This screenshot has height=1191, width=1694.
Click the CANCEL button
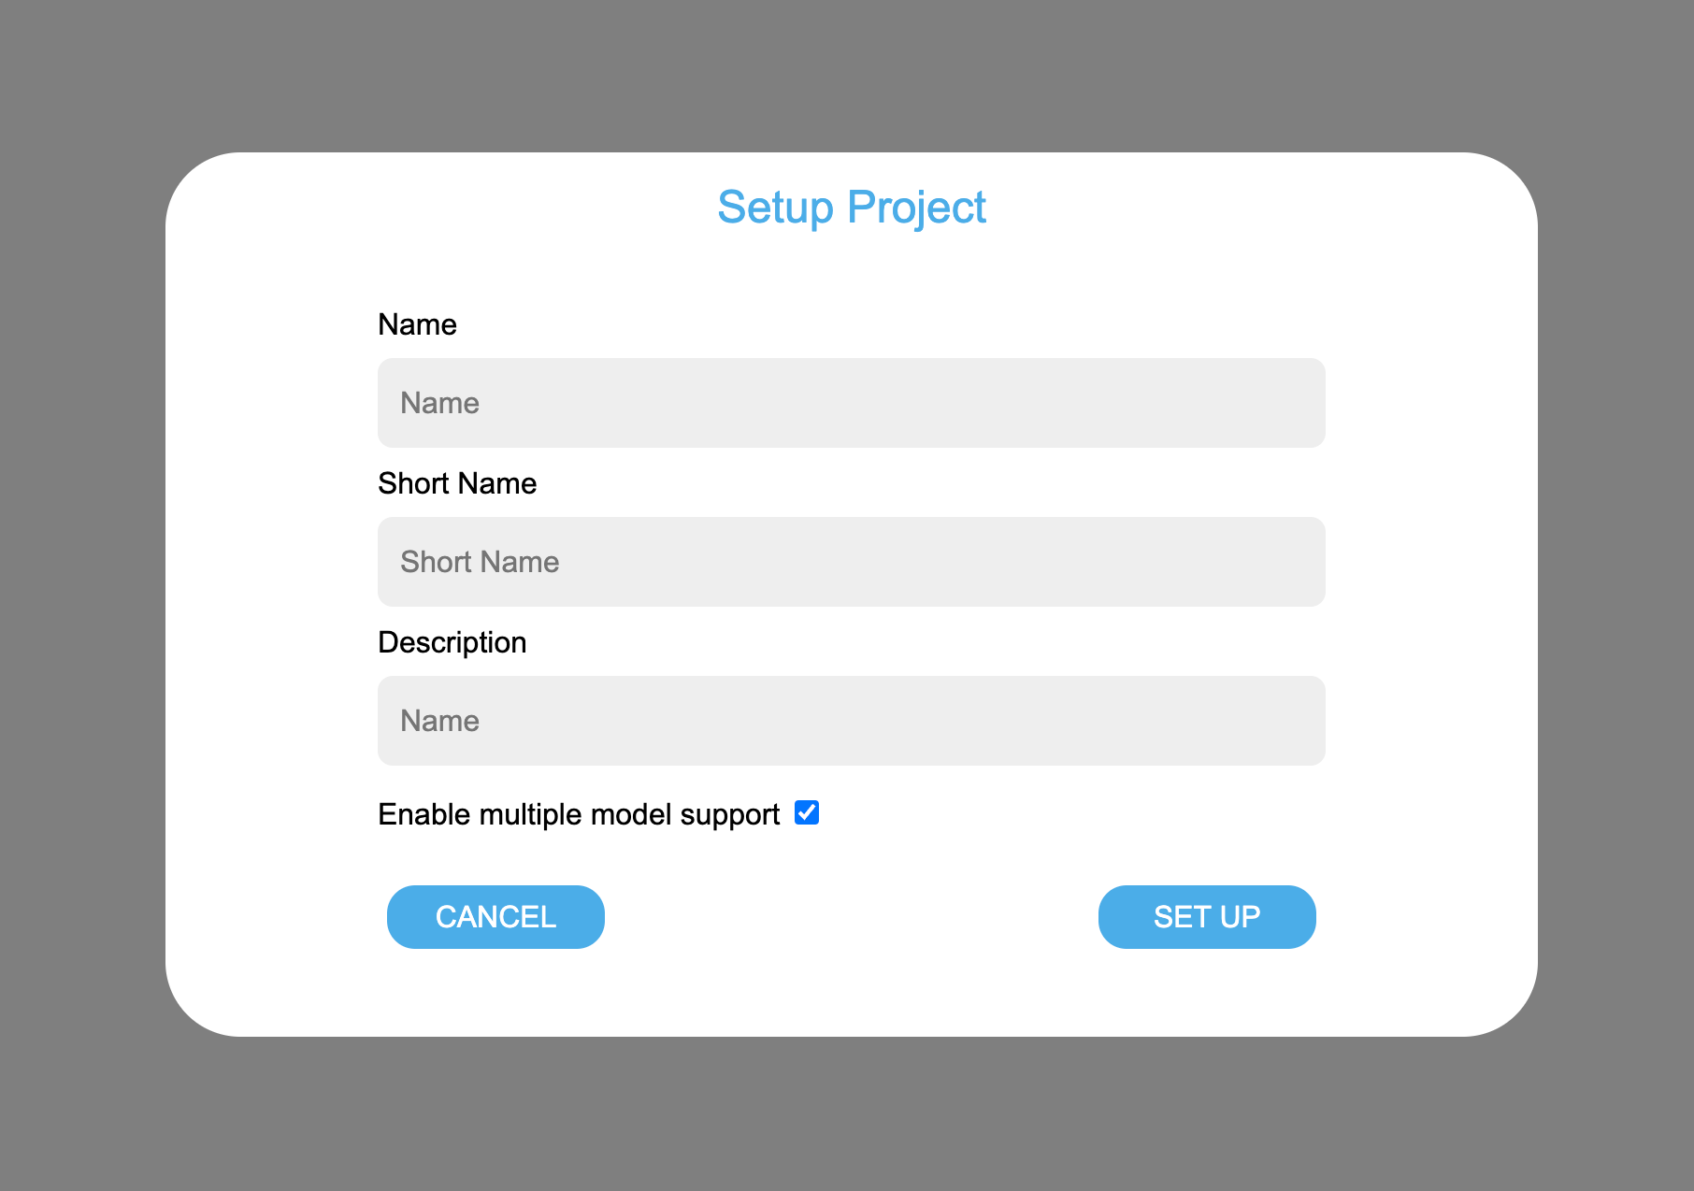pos(495,917)
